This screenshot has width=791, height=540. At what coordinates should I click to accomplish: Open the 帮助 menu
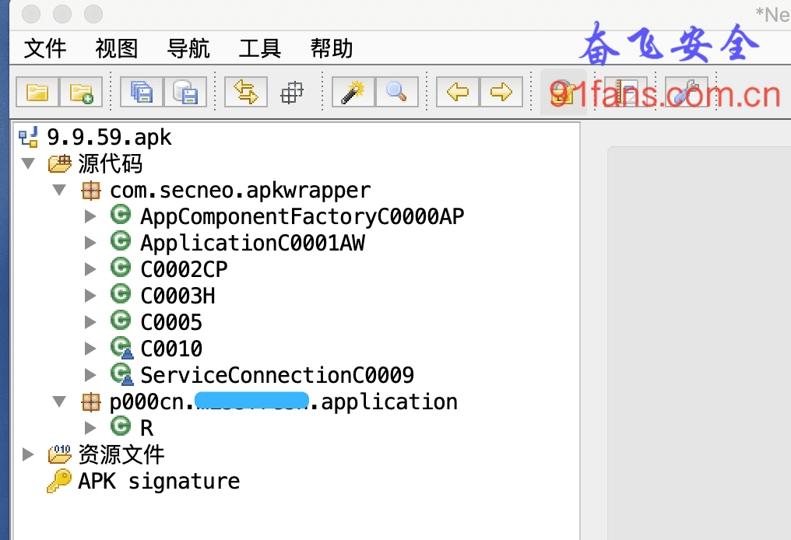(x=332, y=48)
